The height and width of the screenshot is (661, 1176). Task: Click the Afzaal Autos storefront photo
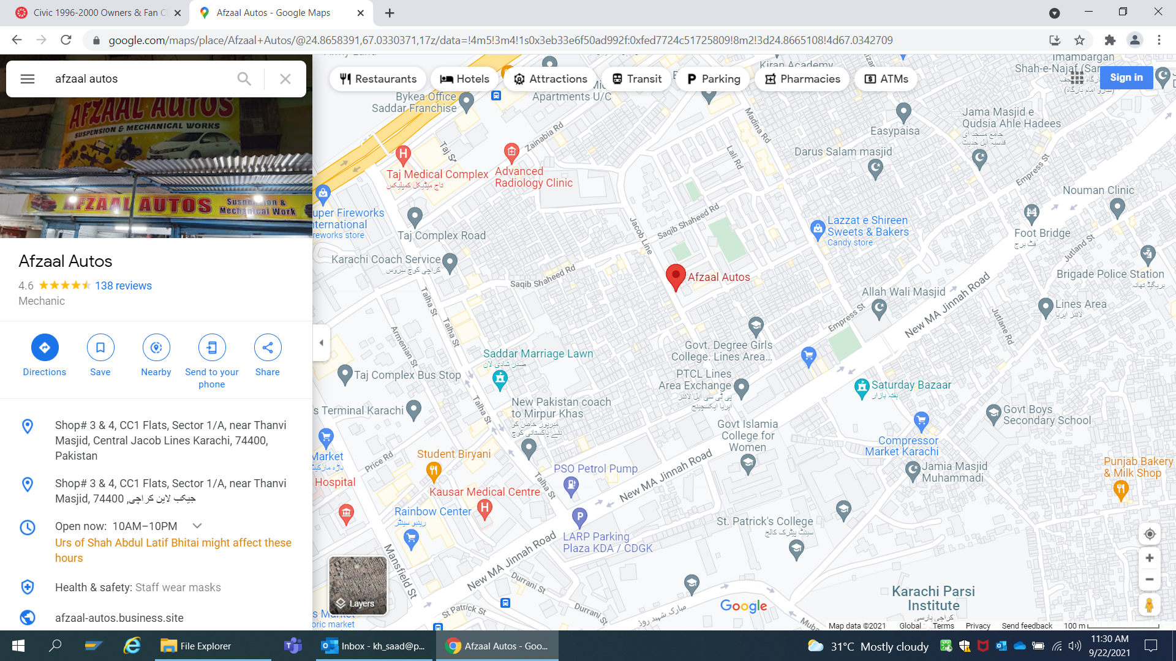coord(156,168)
